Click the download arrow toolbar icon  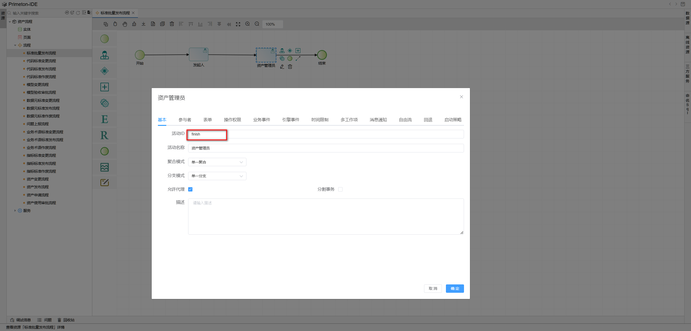pos(143,24)
